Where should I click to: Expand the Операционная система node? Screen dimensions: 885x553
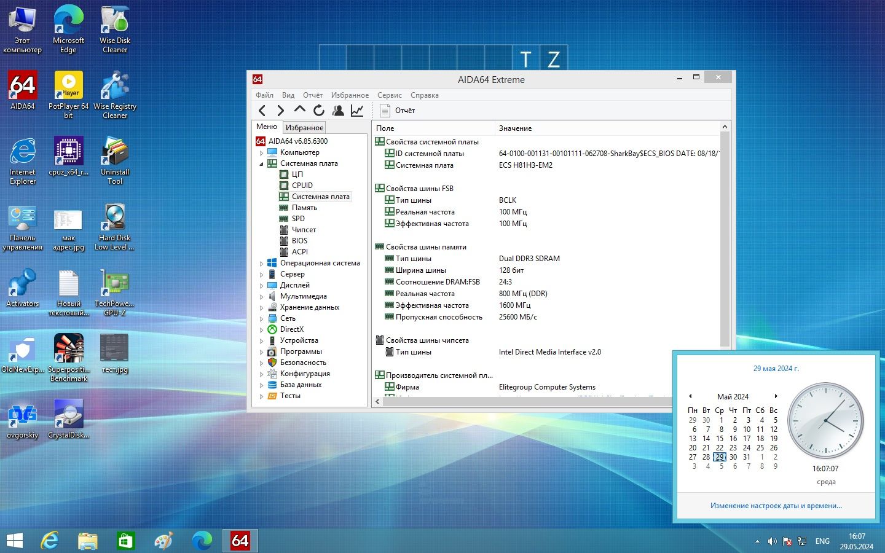(x=261, y=264)
